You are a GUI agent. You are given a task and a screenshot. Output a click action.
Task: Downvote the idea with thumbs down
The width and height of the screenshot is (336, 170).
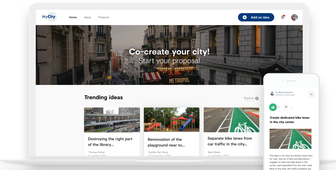coord(286,107)
